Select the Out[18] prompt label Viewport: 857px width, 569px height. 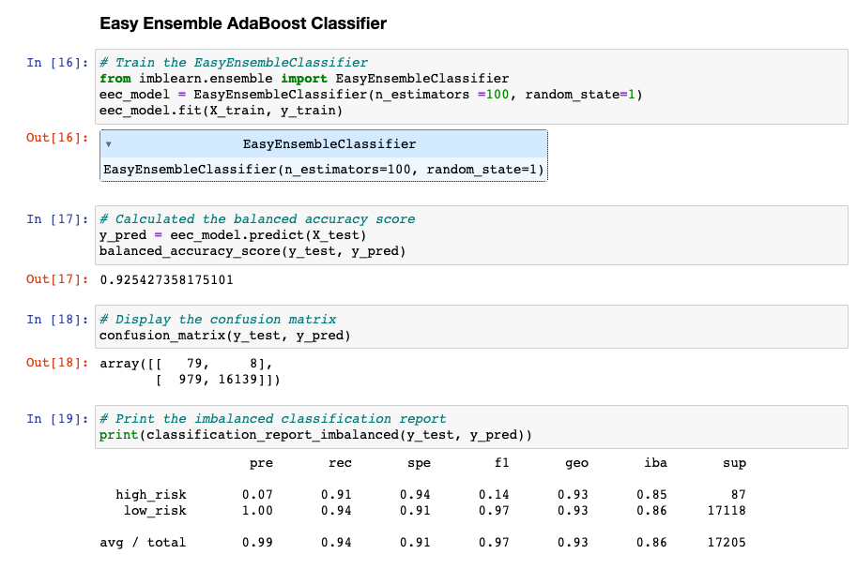(x=57, y=363)
